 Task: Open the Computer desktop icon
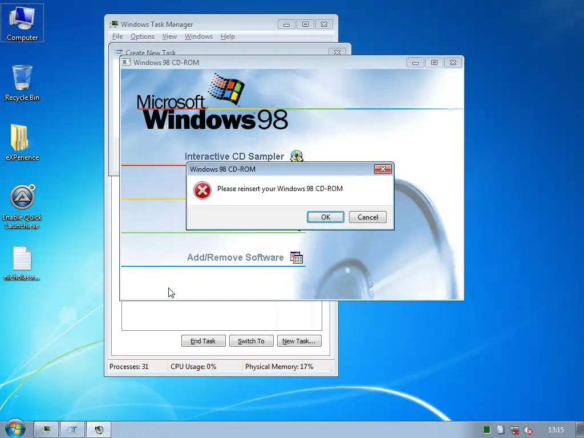click(22, 23)
